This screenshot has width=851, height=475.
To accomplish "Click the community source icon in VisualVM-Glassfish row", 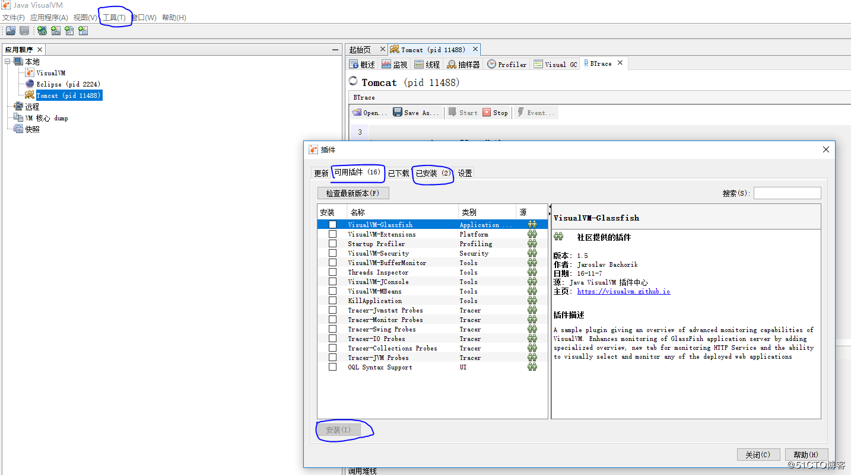I will coord(532,225).
